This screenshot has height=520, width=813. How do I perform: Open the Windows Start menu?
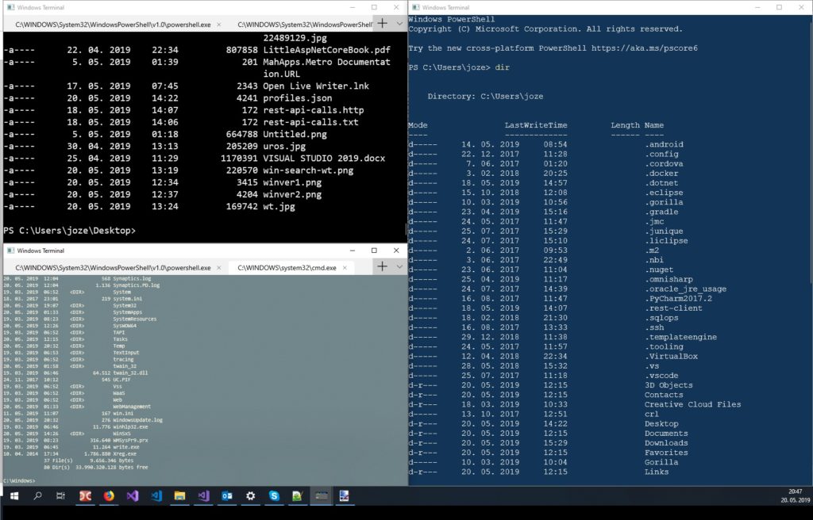tap(14, 496)
